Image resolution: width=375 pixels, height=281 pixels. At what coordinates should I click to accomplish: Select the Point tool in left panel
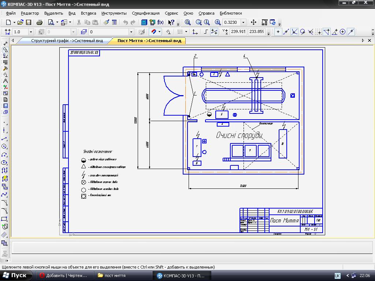click(x=4, y=123)
